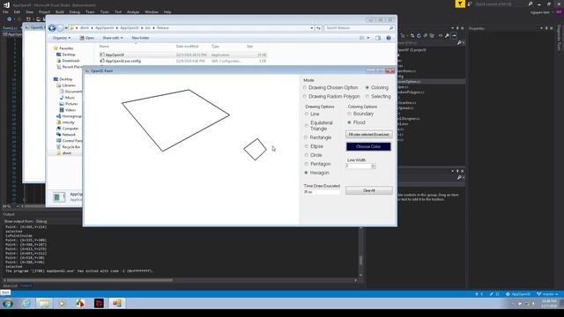The image size is (564, 317).
Task: Click the Visual Studio Quick Launch search box
Action: tap(503, 4)
